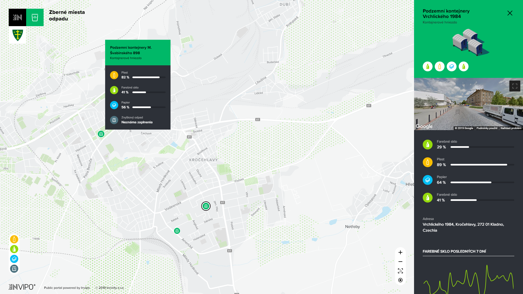The image size is (523, 294).
Task: Open the Invipo dotted logo menu
Action: click(17, 17)
